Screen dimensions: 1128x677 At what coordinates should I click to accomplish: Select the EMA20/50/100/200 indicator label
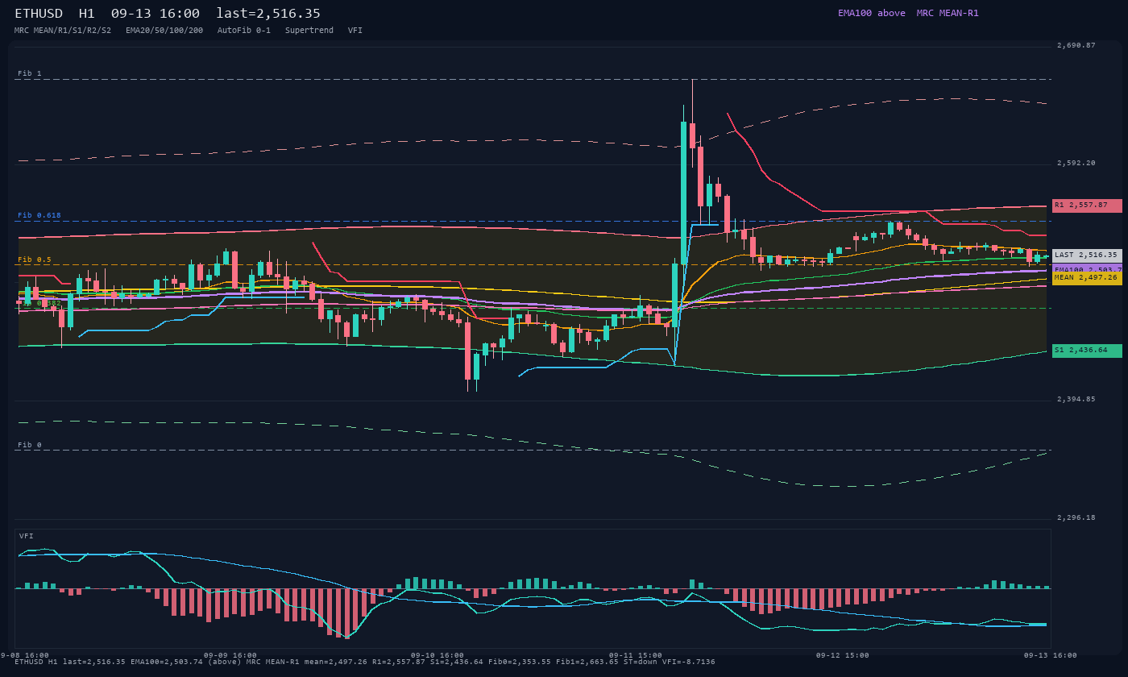click(x=164, y=31)
